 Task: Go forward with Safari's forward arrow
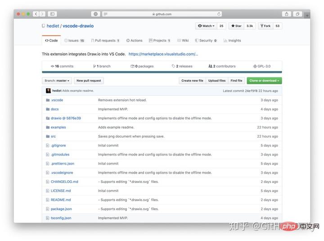point(42,14)
